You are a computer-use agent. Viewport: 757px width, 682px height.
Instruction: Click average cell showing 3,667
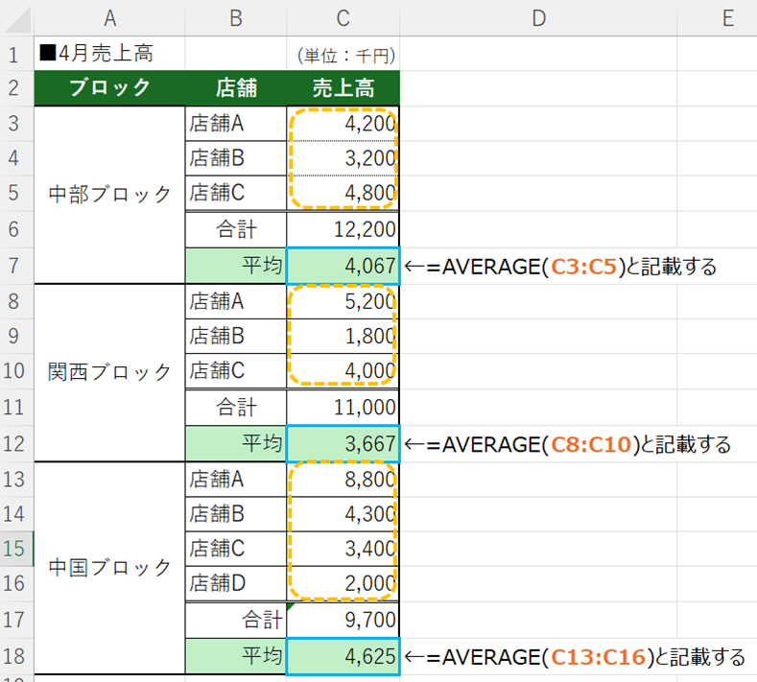pos(343,444)
